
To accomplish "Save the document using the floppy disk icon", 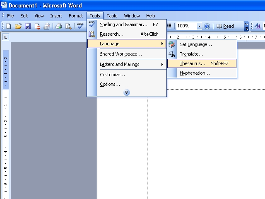I will click(x=28, y=26).
